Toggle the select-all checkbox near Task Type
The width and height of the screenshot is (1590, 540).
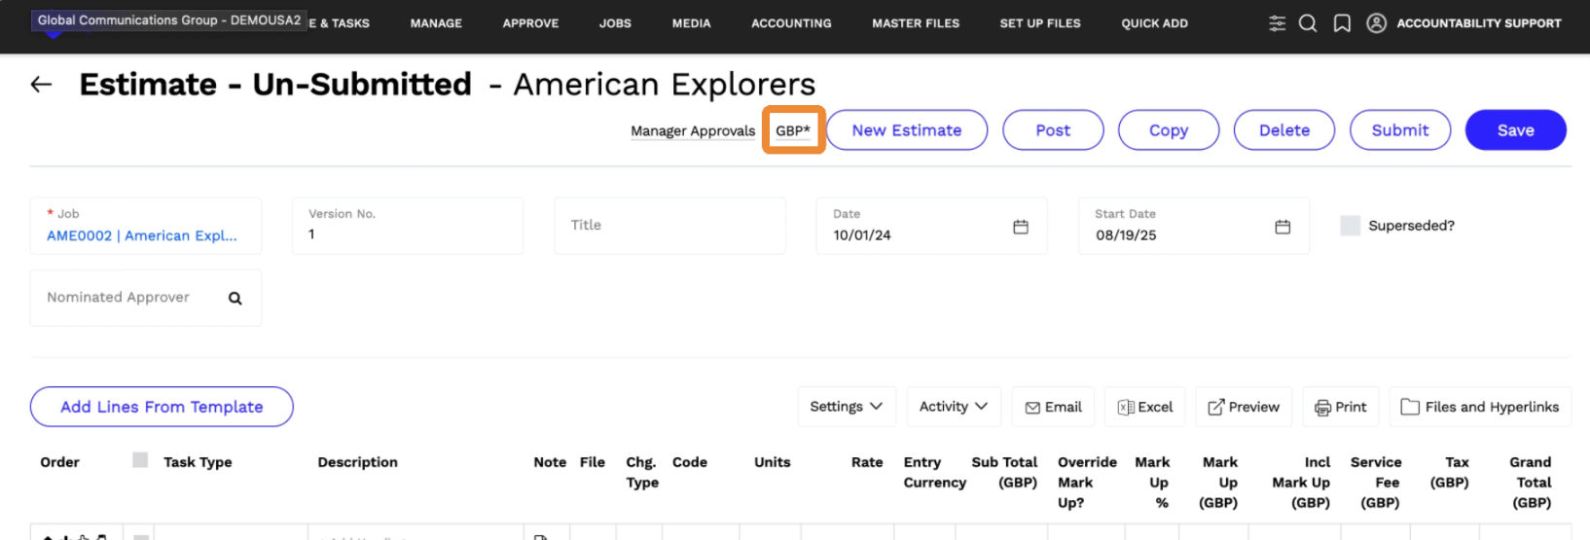click(140, 460)
